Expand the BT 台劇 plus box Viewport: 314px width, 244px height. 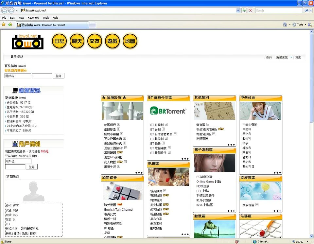click(163, 129)
